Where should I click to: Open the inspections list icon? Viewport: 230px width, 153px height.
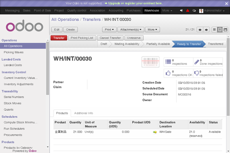[168, 62]
